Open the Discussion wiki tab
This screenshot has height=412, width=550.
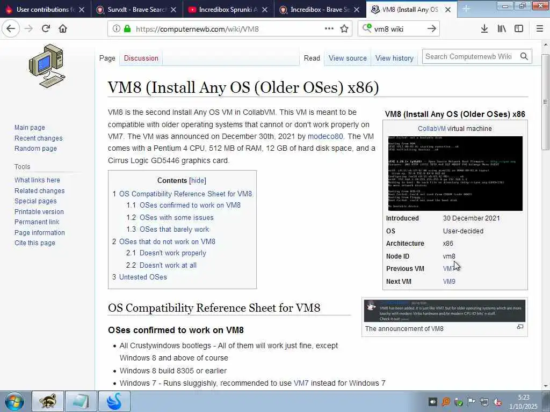click(141, 58)
